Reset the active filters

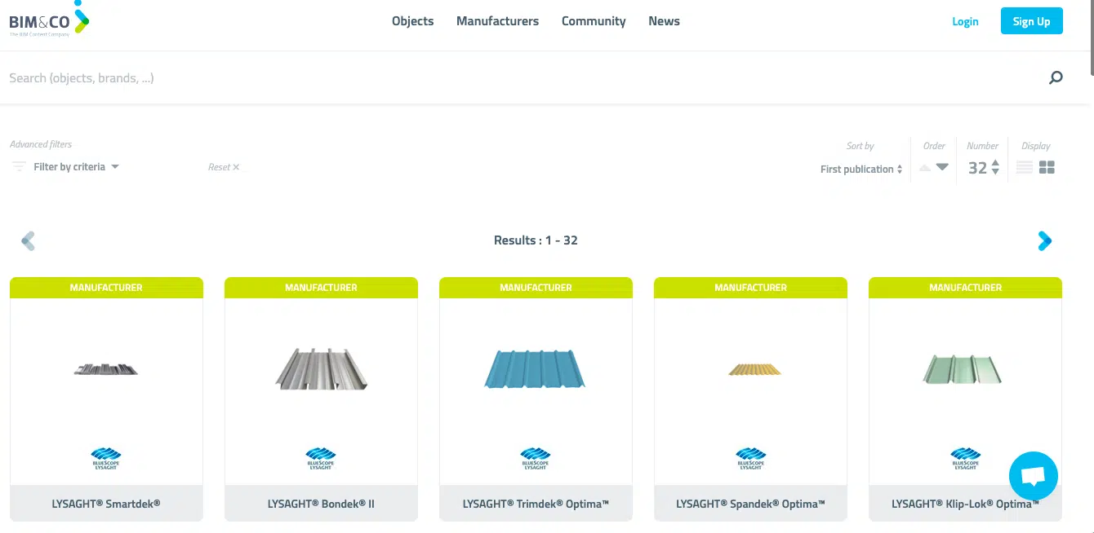(x=222, y=166)
